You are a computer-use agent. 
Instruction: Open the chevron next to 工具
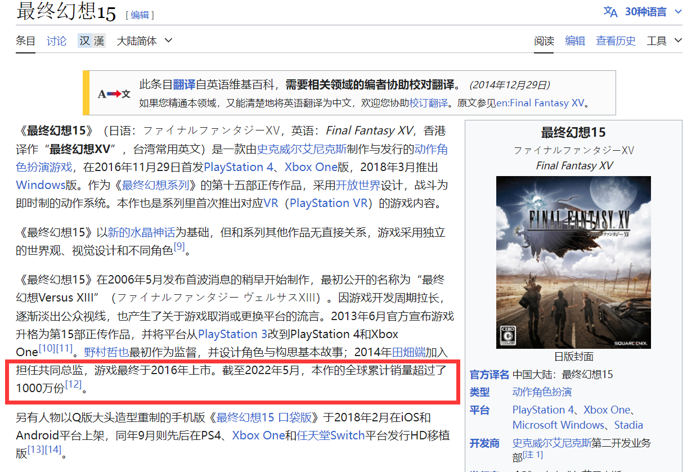(x=679, y=41)
